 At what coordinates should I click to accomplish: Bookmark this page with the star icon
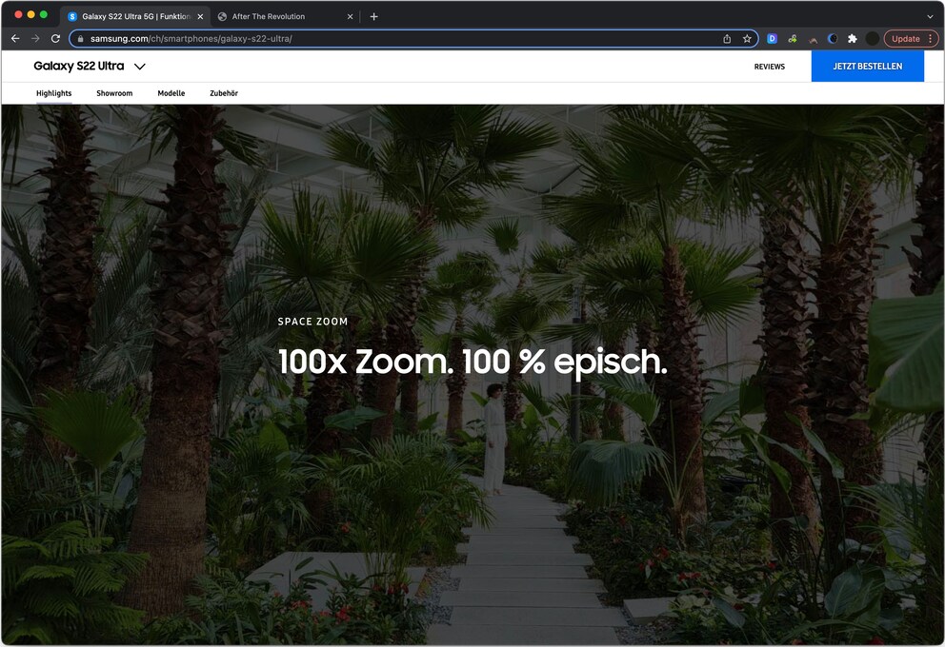tap(747, 38)
